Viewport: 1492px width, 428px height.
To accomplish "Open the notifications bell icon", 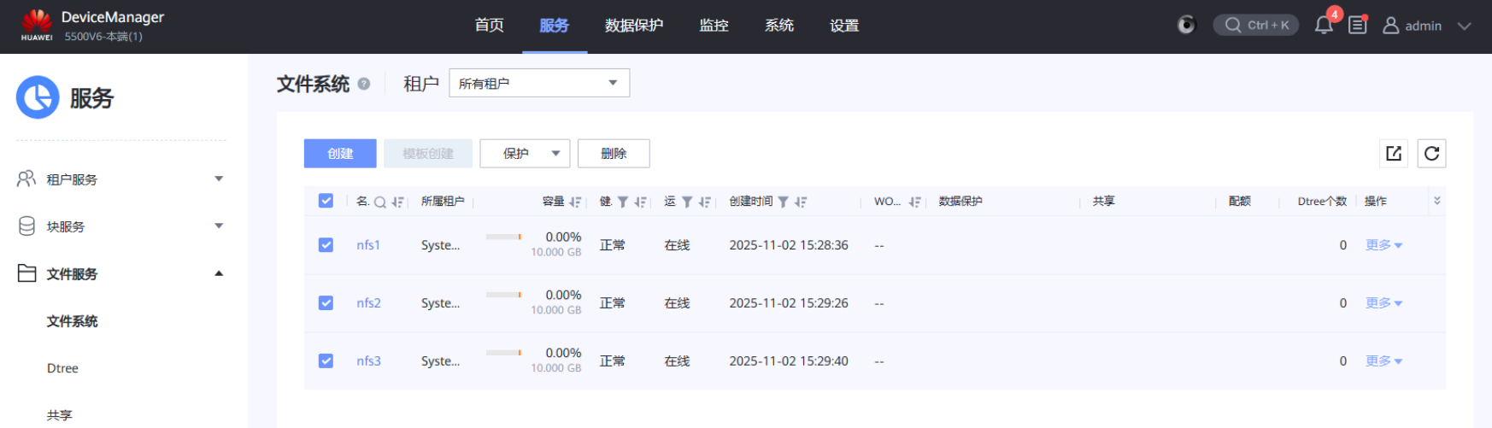I will (x=1324, y=26).
